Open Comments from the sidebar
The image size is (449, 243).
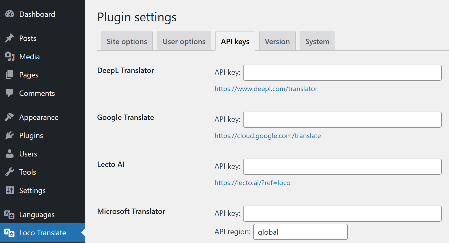[x=37, y=93]
